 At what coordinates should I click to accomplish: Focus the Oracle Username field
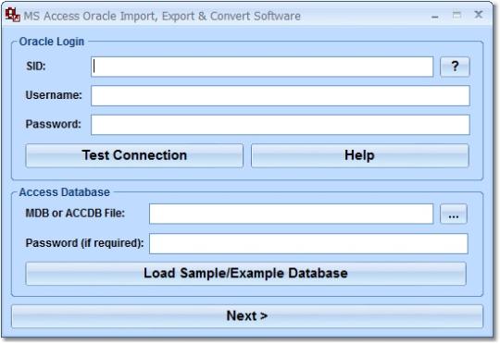(281, 95)
